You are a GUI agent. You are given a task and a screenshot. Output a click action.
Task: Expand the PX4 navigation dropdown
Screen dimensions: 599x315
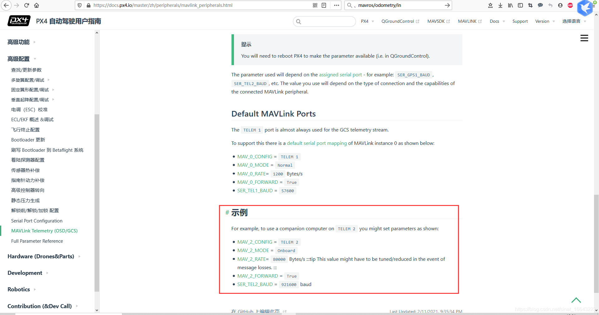tap(367, 21)
